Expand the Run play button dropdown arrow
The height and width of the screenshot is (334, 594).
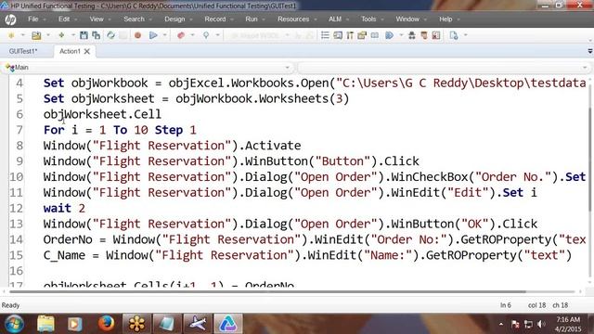click(165, 35)
